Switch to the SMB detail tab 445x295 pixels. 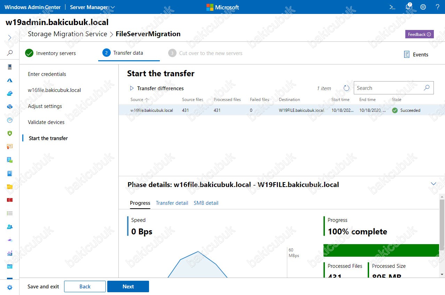(x=206, y=203)
